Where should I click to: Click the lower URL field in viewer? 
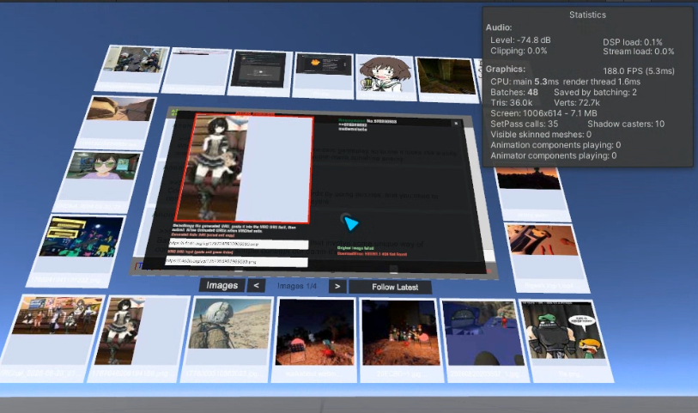[236, 262]
